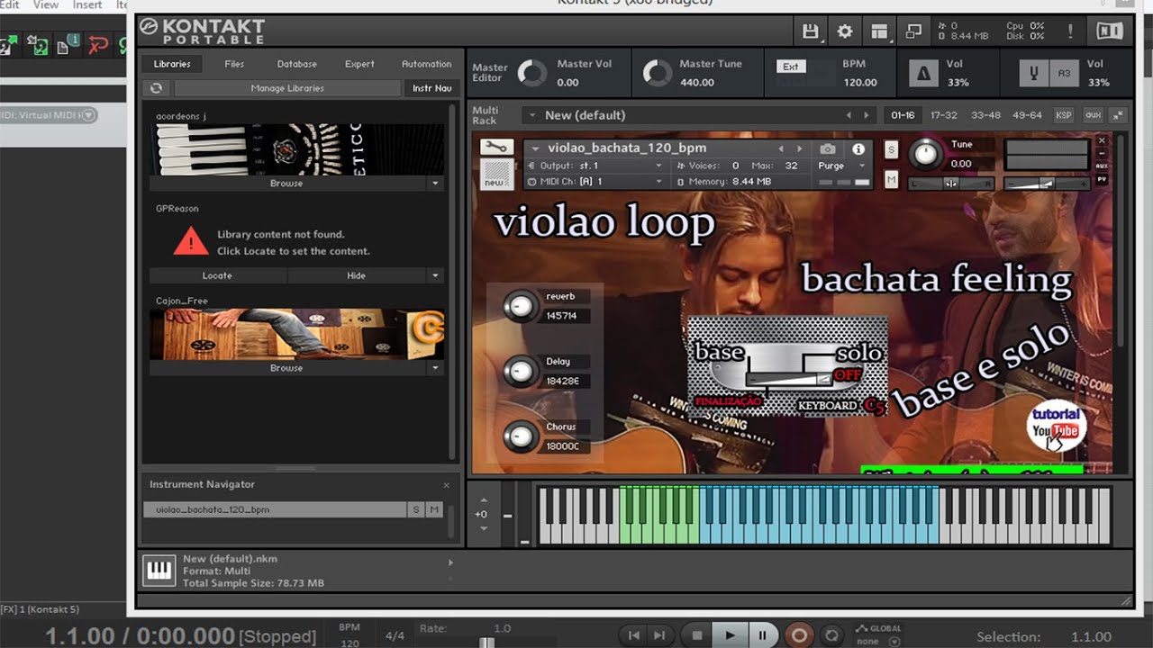Open Kontakt options gear icon
This screenshot has height=648, width=1153.
pos(845,31)
